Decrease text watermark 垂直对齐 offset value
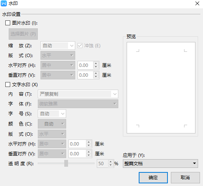The height and width of the screenshot is (186, 203). click(x=89, y=155)
